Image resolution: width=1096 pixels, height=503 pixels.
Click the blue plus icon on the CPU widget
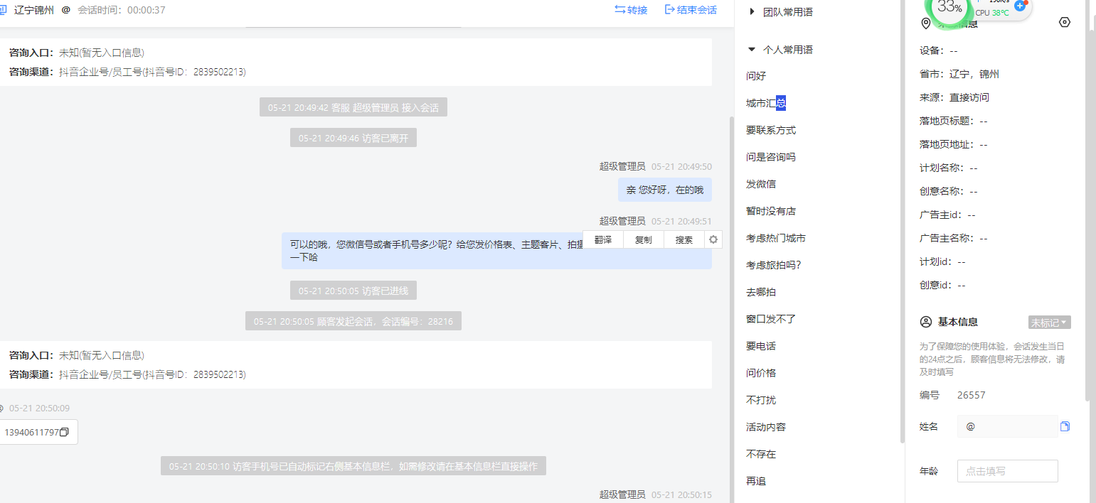[1020, 6]
